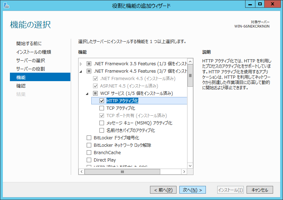Enable BitLocker ドライブ暗号化
This screenshot has height=200, width=283.
click(89, 138)
